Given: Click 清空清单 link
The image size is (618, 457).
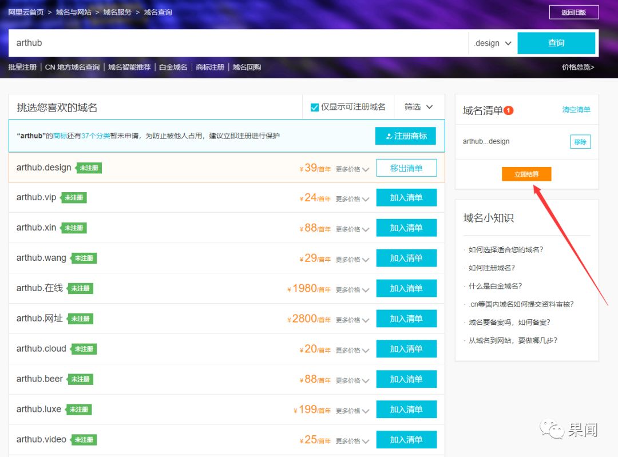Looking at the screenshot, I should click(x=576, y=109).
